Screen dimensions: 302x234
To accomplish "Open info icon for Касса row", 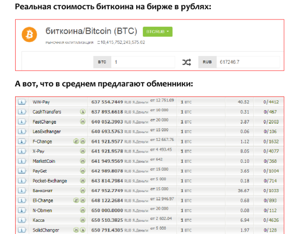I will (x=22, y=220).
